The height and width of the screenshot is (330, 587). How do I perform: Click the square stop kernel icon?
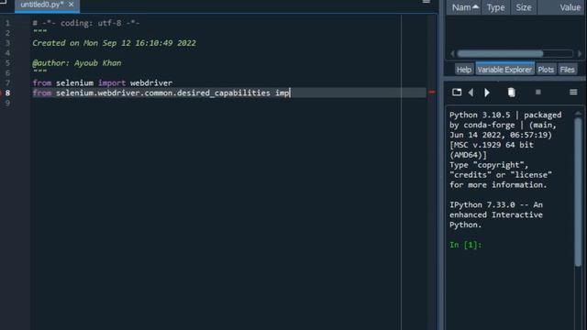538,92
